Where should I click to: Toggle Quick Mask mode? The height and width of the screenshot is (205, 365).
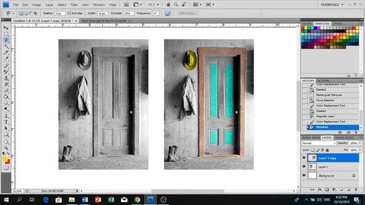6,167
